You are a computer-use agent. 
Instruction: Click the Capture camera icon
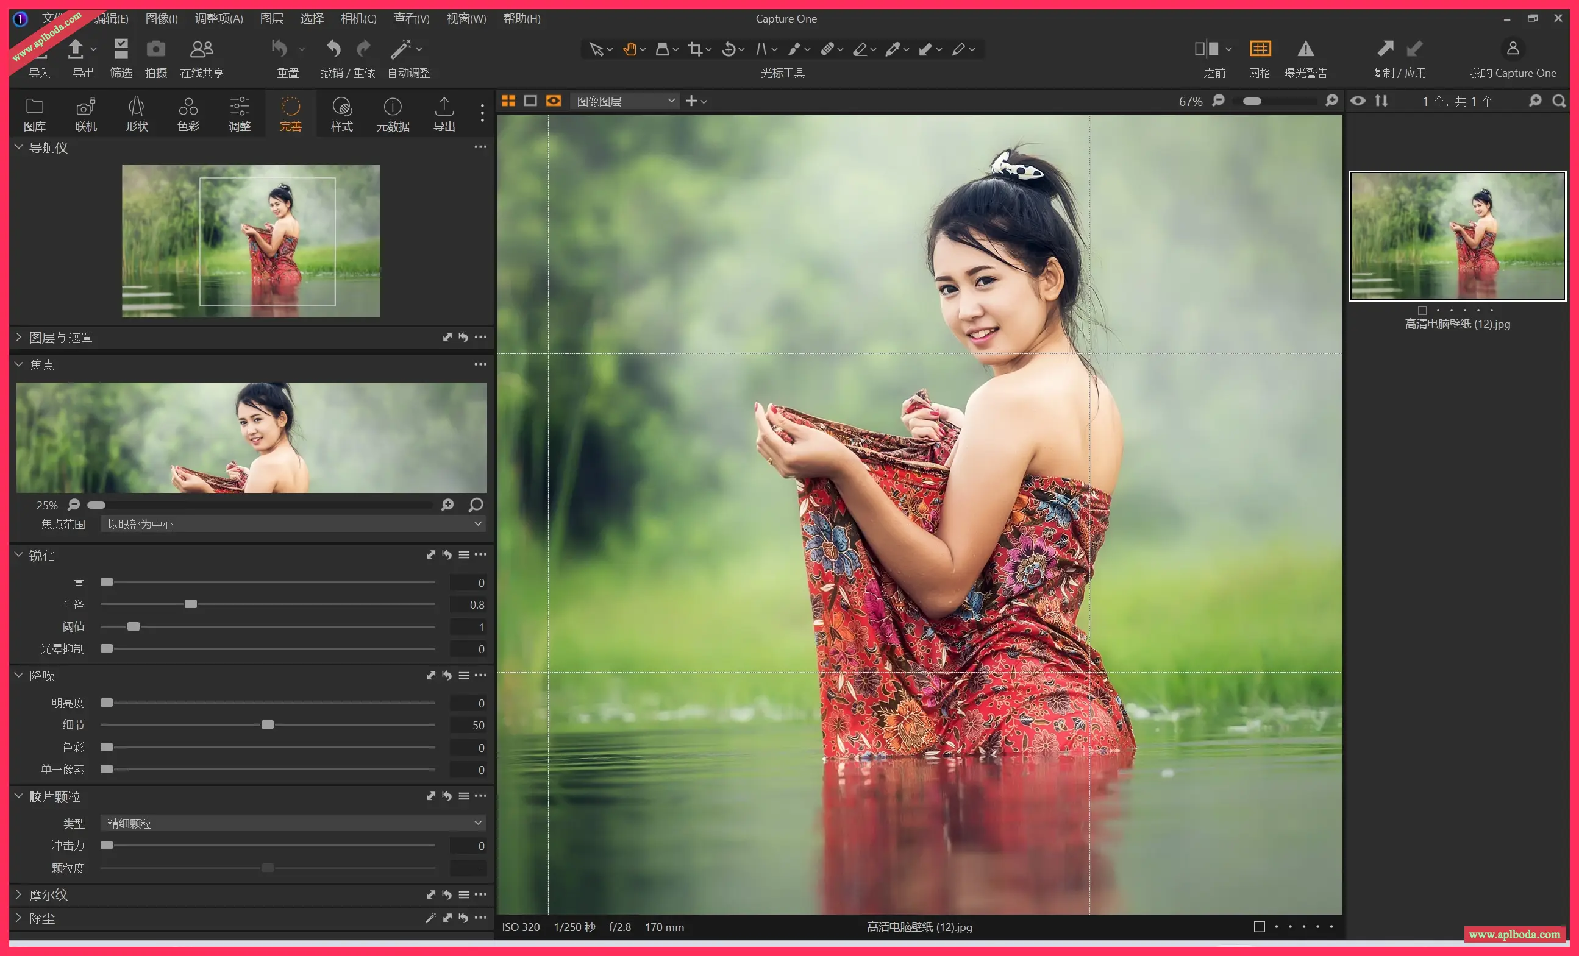click(x=155, y=49)
